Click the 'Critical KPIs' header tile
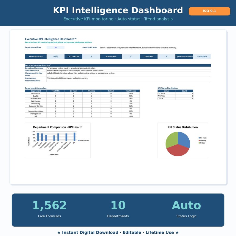The image size is (236, 236). (x=149, y=56)
